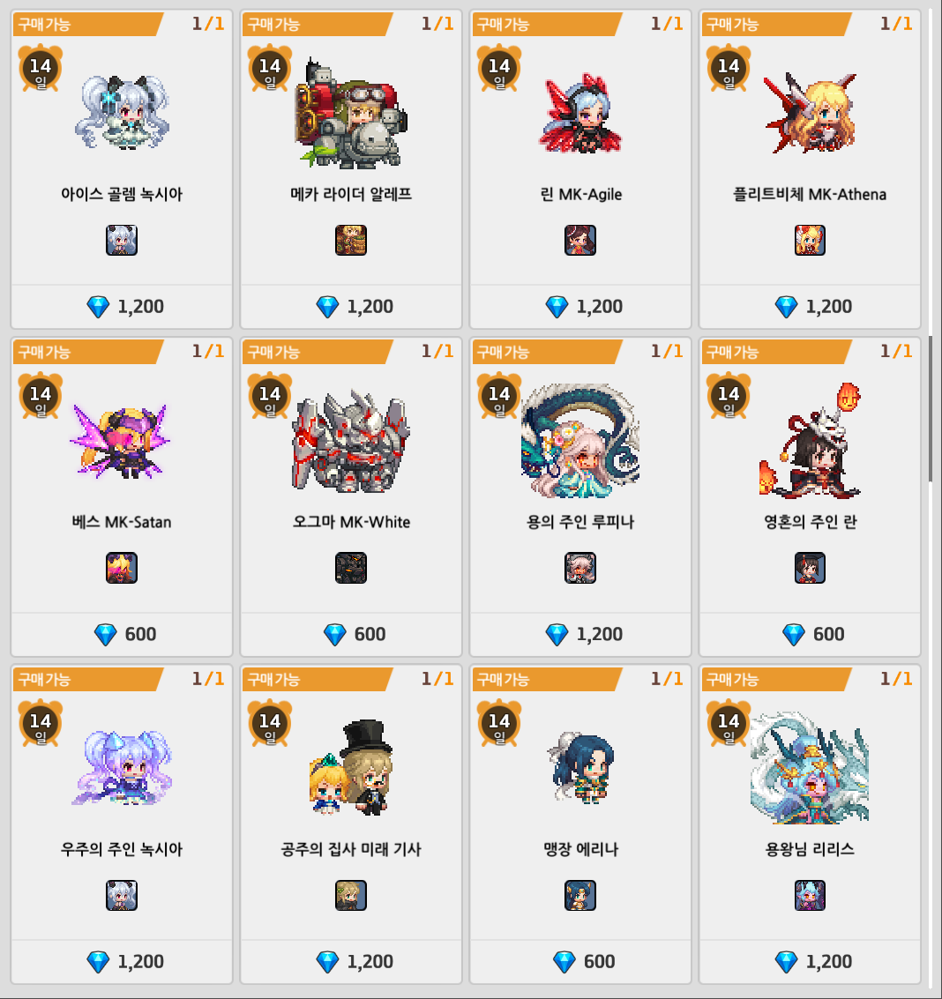This screenshot has width=942, height=999.
Task: Select the 메카 라이더 알레프 costume artwork
Action: point(351,113)
